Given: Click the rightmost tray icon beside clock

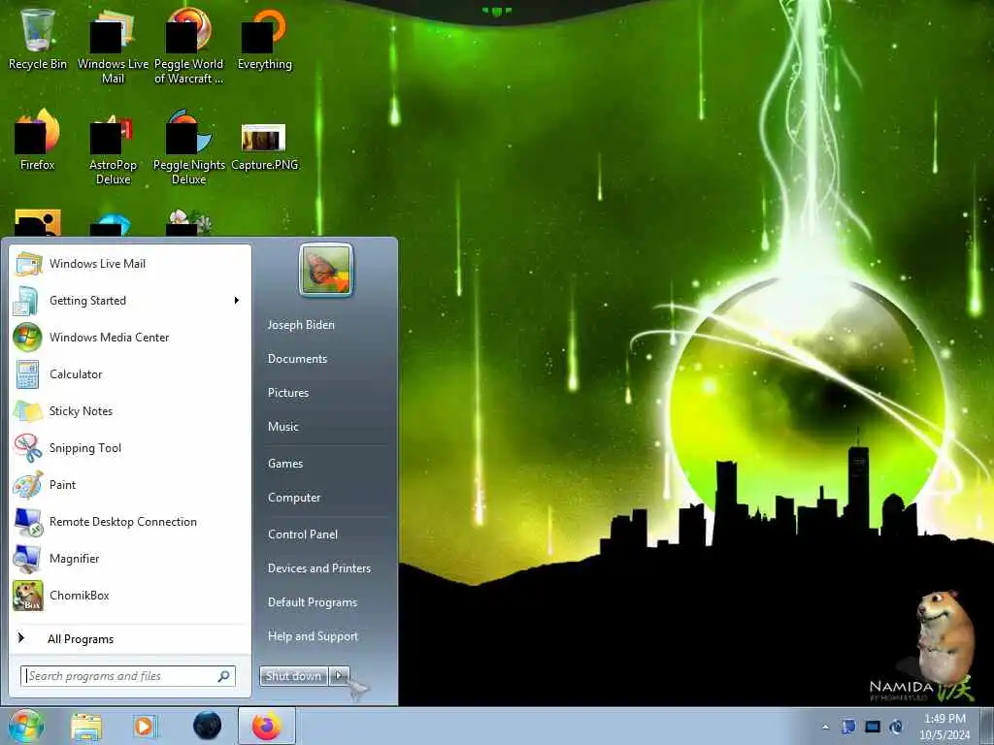Looking at the screenshot, I should (896, 727).
